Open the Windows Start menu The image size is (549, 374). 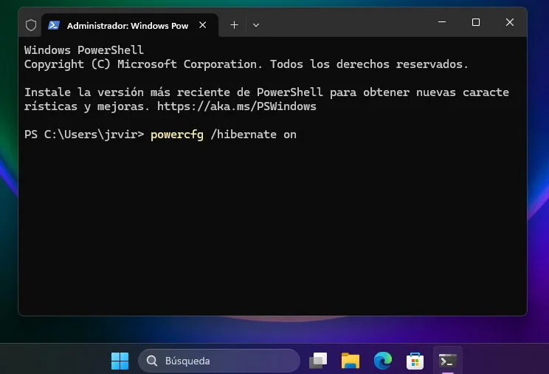click(x=120, y=361)
